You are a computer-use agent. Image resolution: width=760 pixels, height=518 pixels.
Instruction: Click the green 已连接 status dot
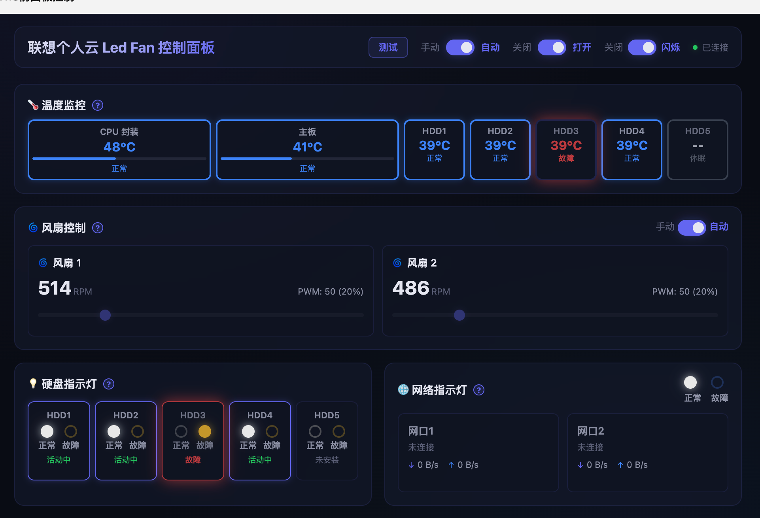pyautogui.click(x=695, y=47)
